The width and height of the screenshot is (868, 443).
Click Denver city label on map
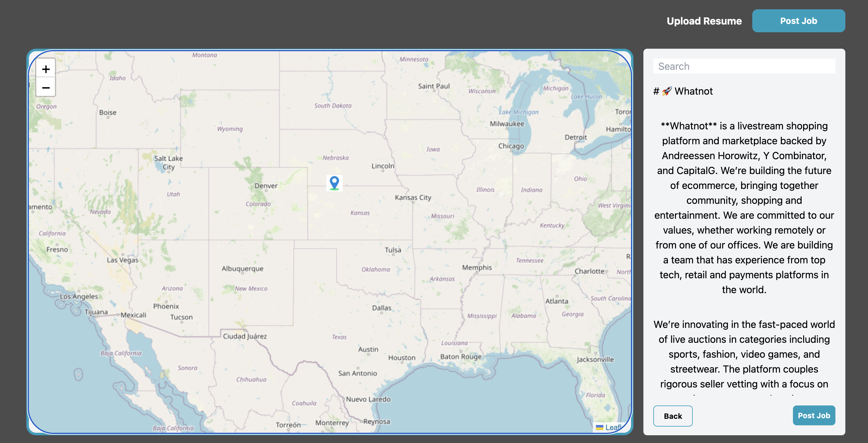tap(266, 186)
